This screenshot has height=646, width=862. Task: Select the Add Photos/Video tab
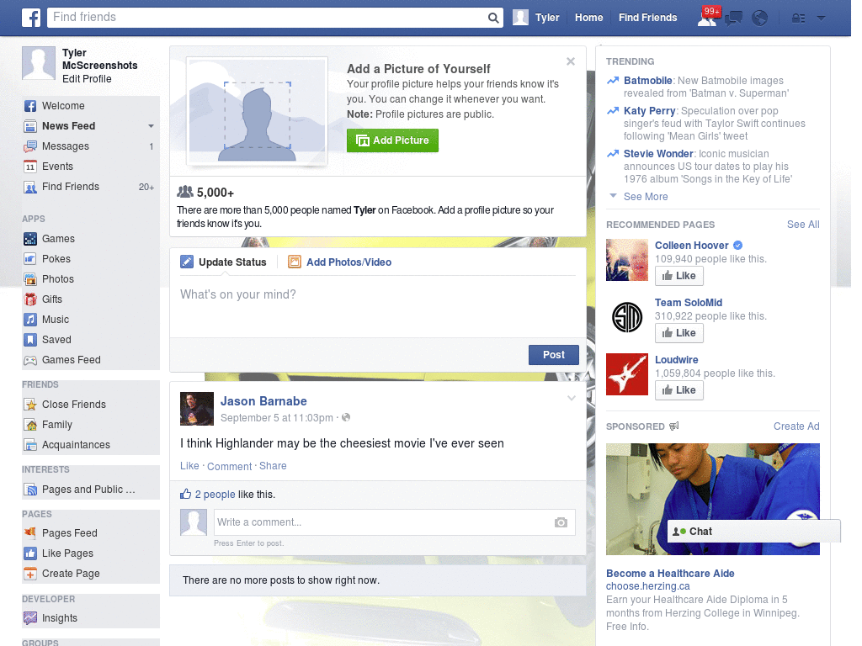click(340, 262)
